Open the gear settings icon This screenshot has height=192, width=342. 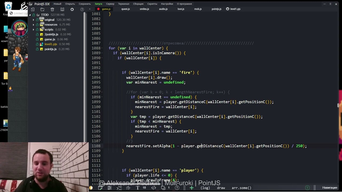(x=72, y=9)
